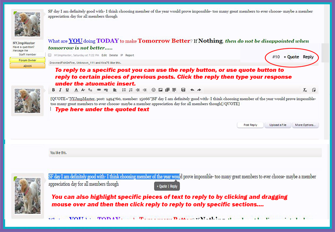335x232 pixels.
Task: Open the text color picker
Action: (x=76, y=90)
